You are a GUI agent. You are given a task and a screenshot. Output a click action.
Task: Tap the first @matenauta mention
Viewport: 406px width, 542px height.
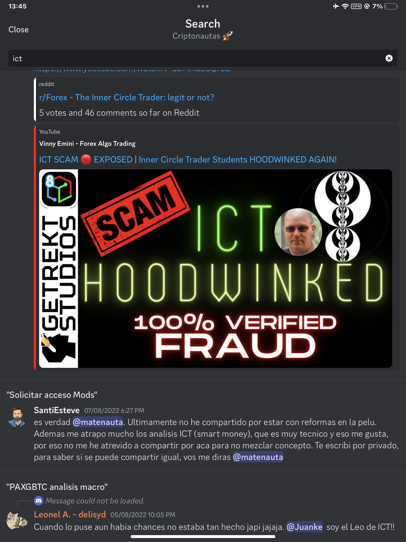coord(98,422)
